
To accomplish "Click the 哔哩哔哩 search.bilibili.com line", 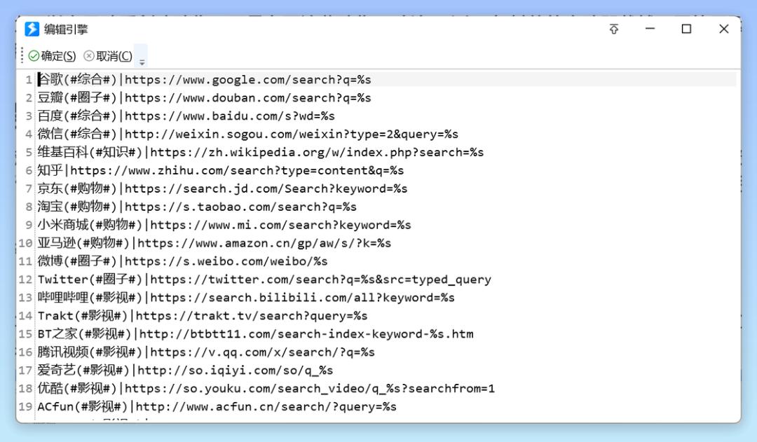I will tap(246, 297).
